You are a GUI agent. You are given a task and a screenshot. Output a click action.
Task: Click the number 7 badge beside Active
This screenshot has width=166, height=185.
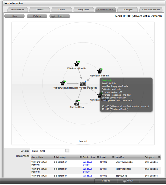[x=125, y=181]
